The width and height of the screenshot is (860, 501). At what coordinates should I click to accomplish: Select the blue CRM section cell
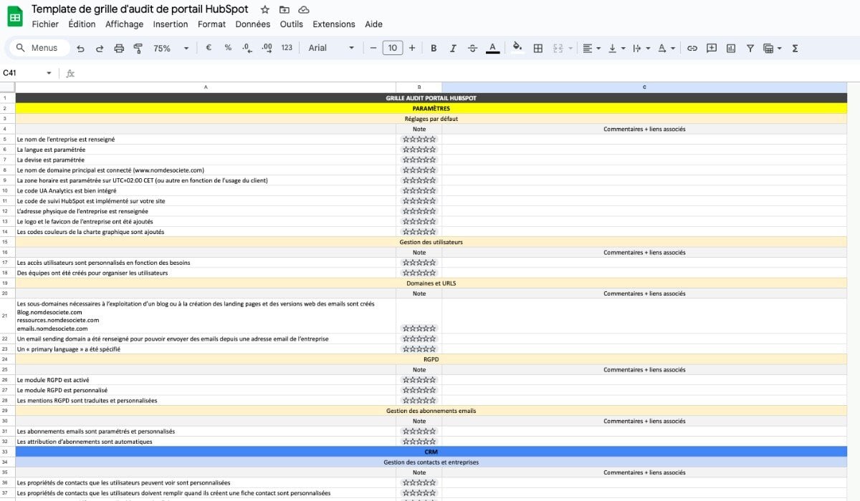point(431,452)
